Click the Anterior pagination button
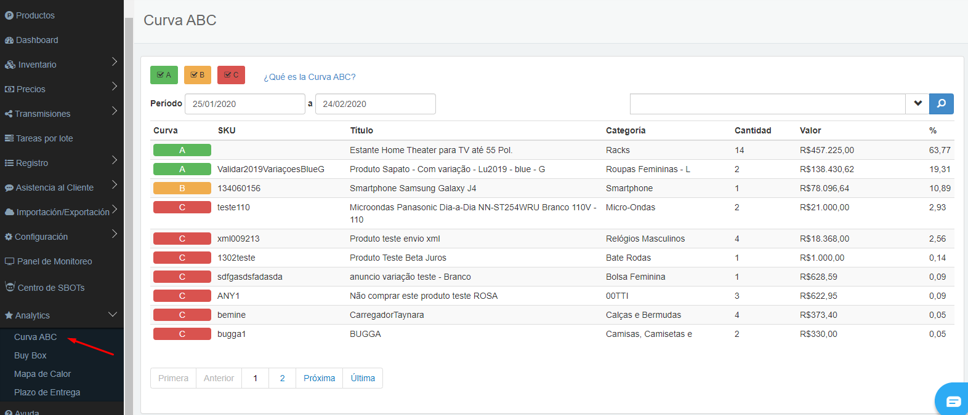 (x=219, y=378)
